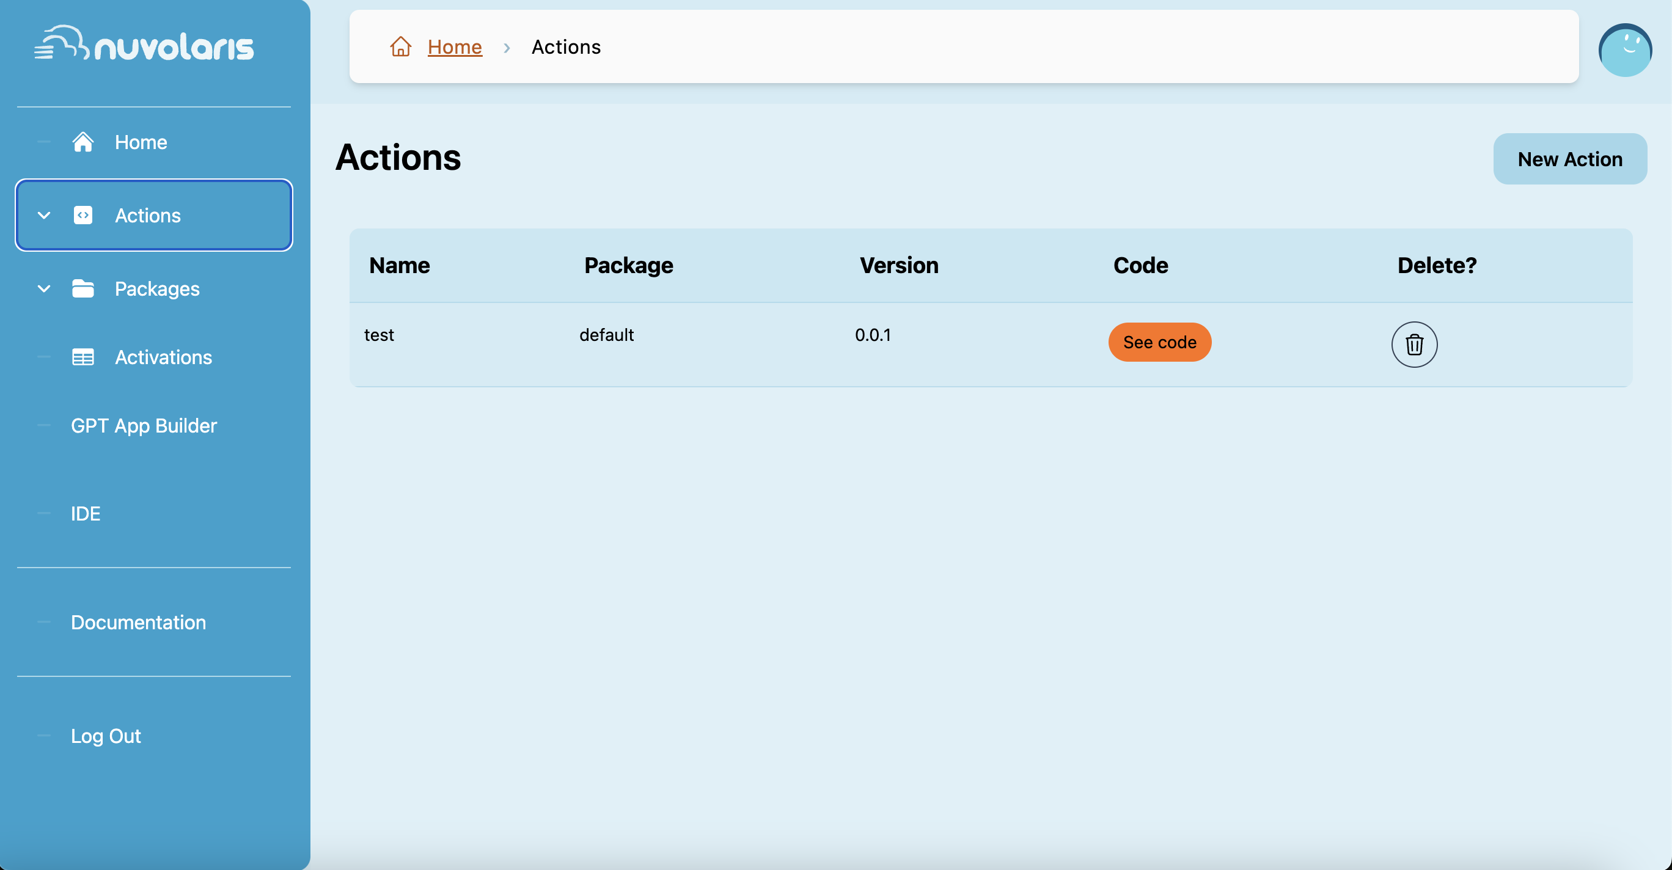Collapse the Actions dropdown in sidebar
The height and width of the screenshot is (870, 1672).
(x=43, y=214)
